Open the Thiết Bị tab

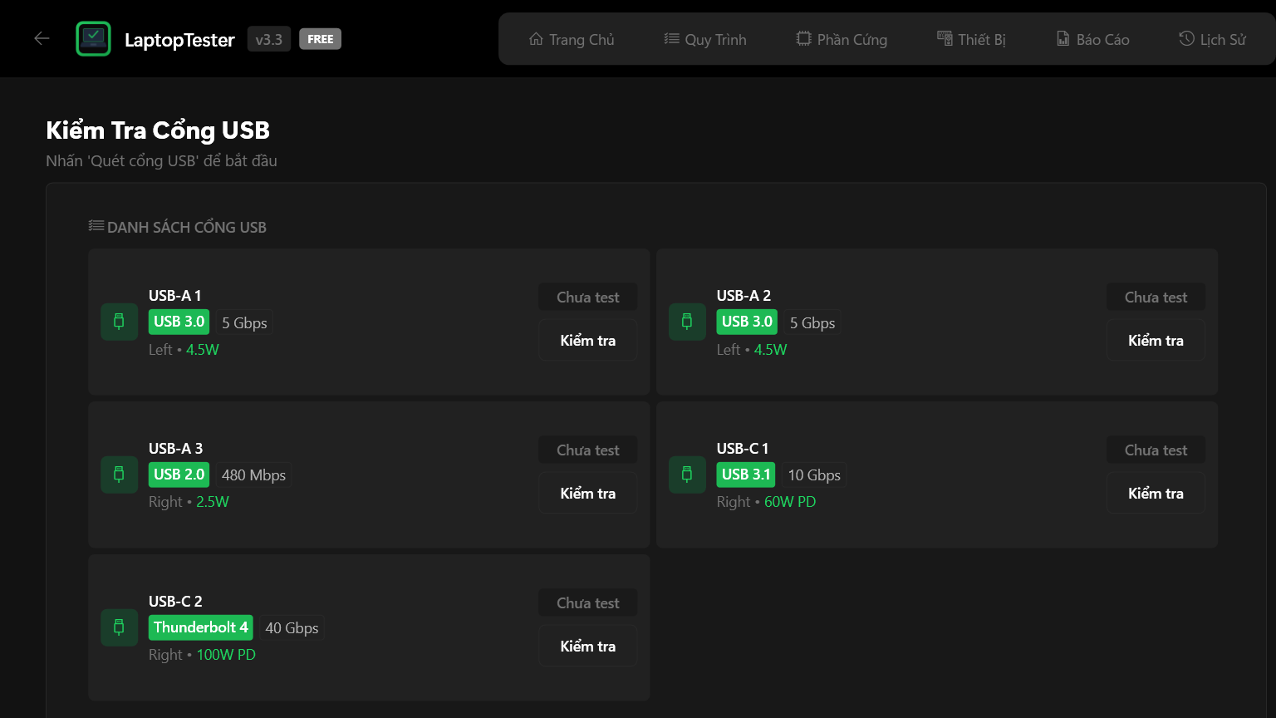971,39
